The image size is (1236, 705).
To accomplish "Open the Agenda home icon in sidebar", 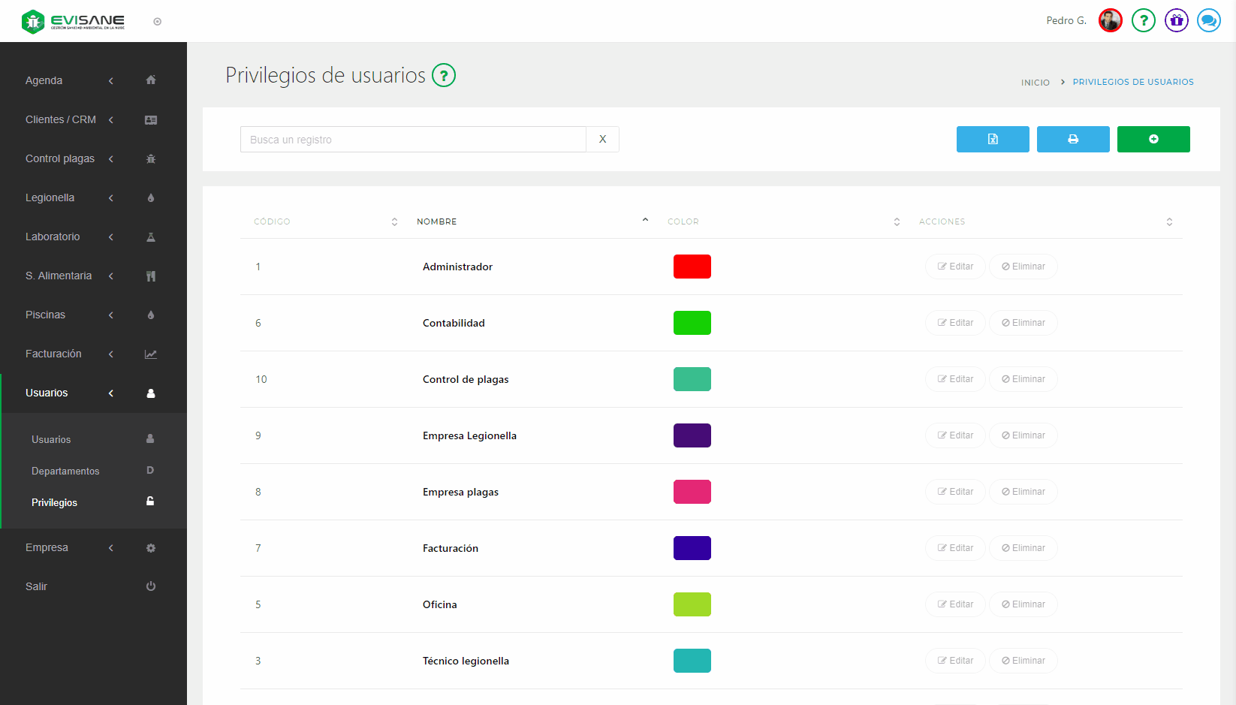I will click(151, 80).
